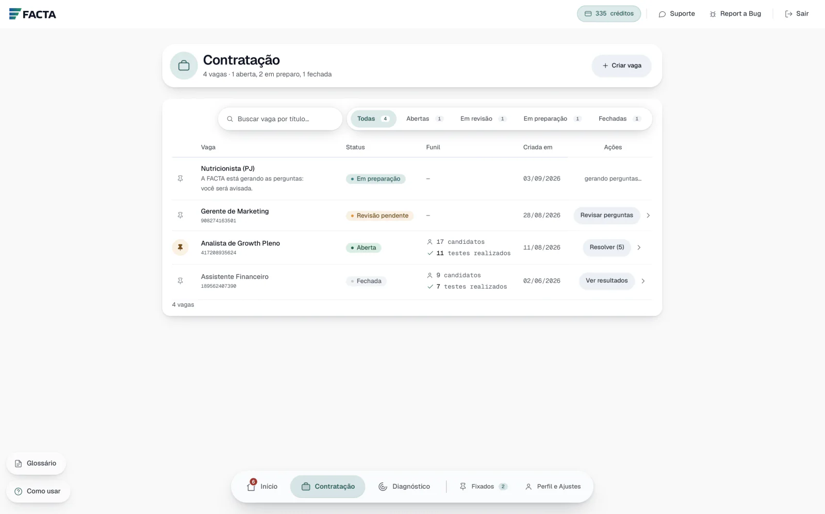Create a new vaga
The image size is (825, 514).
(621, 65)
